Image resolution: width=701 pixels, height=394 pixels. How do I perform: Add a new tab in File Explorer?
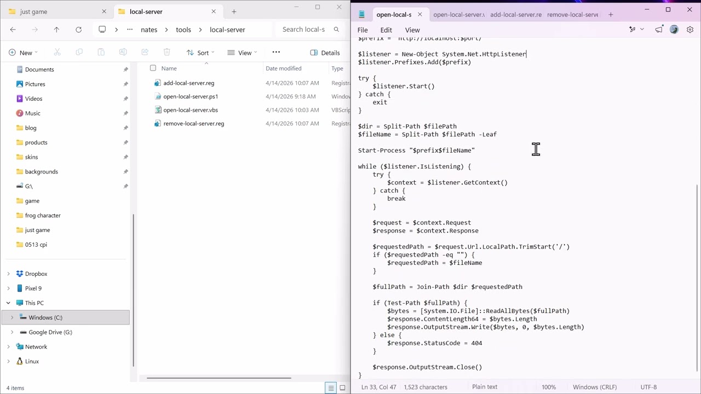click(234, 11)
